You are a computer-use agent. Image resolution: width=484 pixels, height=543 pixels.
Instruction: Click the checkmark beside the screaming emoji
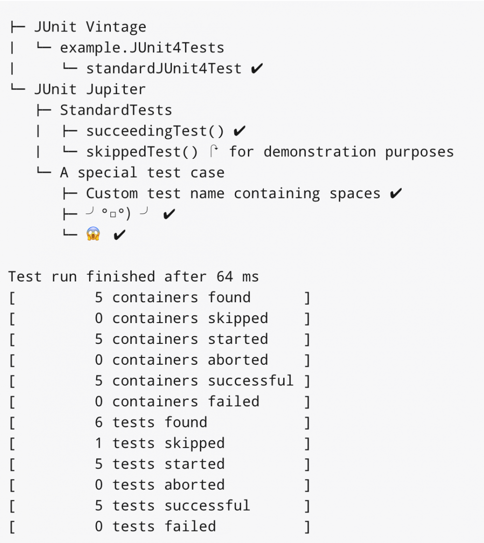tap(119, 235)
